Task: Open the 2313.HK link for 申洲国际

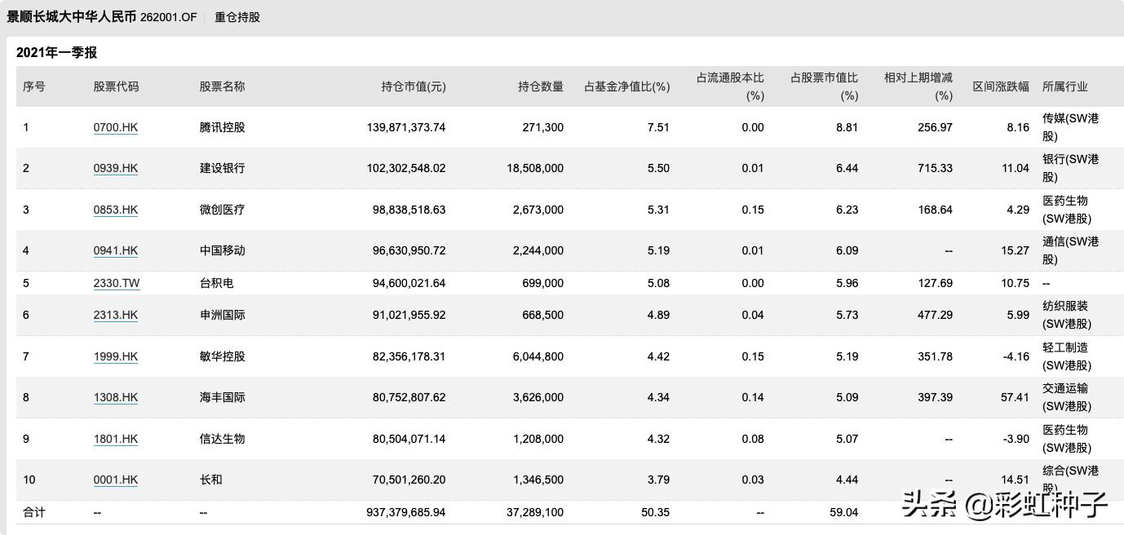Action: (116, 315)
